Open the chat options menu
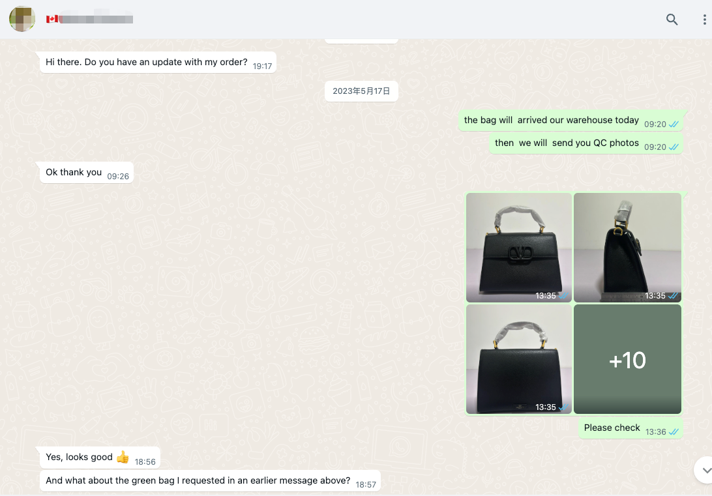Viewport: 712px width, 496px height. tap(704, 19)
